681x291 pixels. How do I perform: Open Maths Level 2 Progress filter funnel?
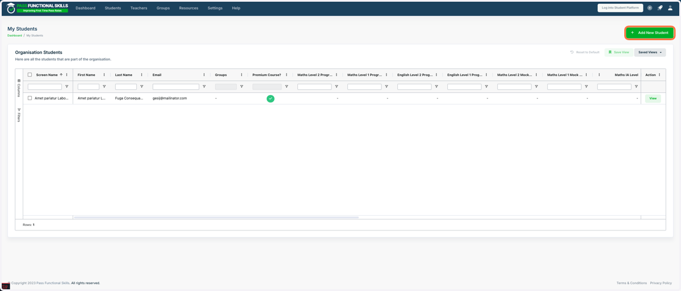337,87
